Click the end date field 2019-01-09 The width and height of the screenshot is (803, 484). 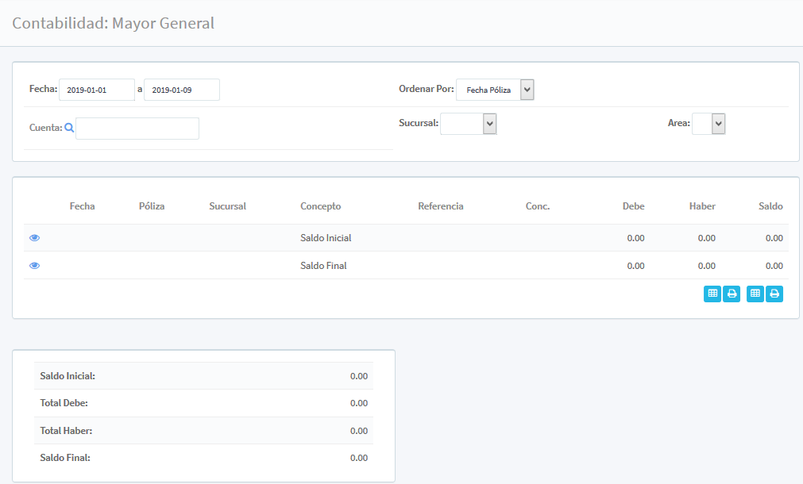click(181, 90)
